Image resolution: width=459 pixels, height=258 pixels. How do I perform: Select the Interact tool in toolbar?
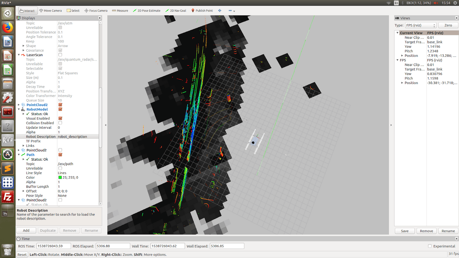(28, 10)
